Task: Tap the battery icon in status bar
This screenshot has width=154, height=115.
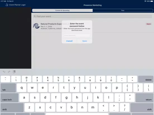Action: click(152, 1)
